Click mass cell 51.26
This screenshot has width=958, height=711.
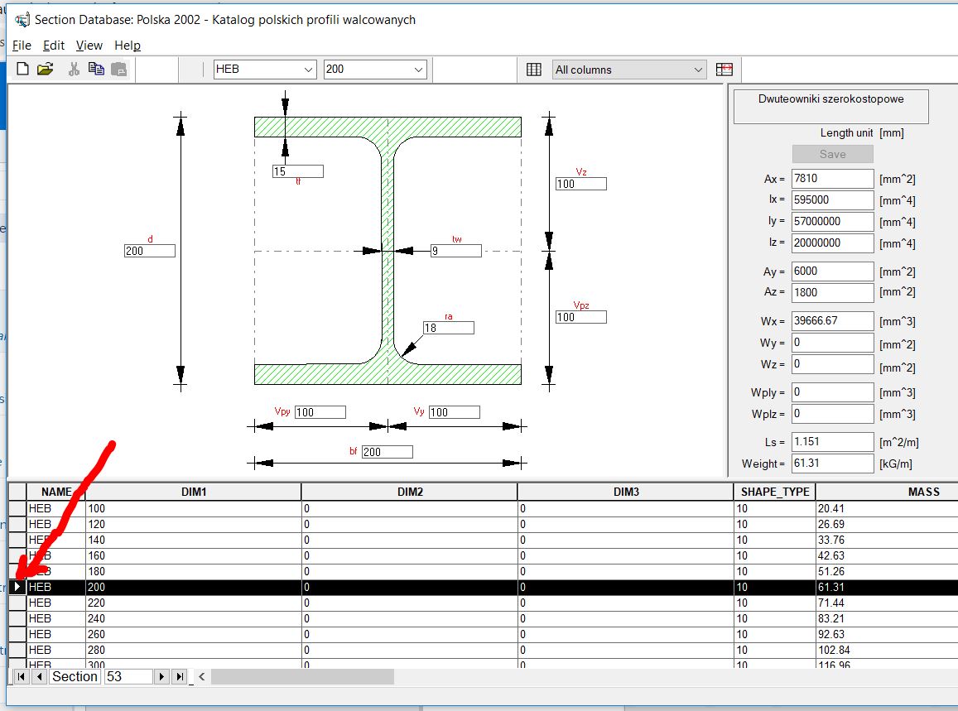click(887, 572)
